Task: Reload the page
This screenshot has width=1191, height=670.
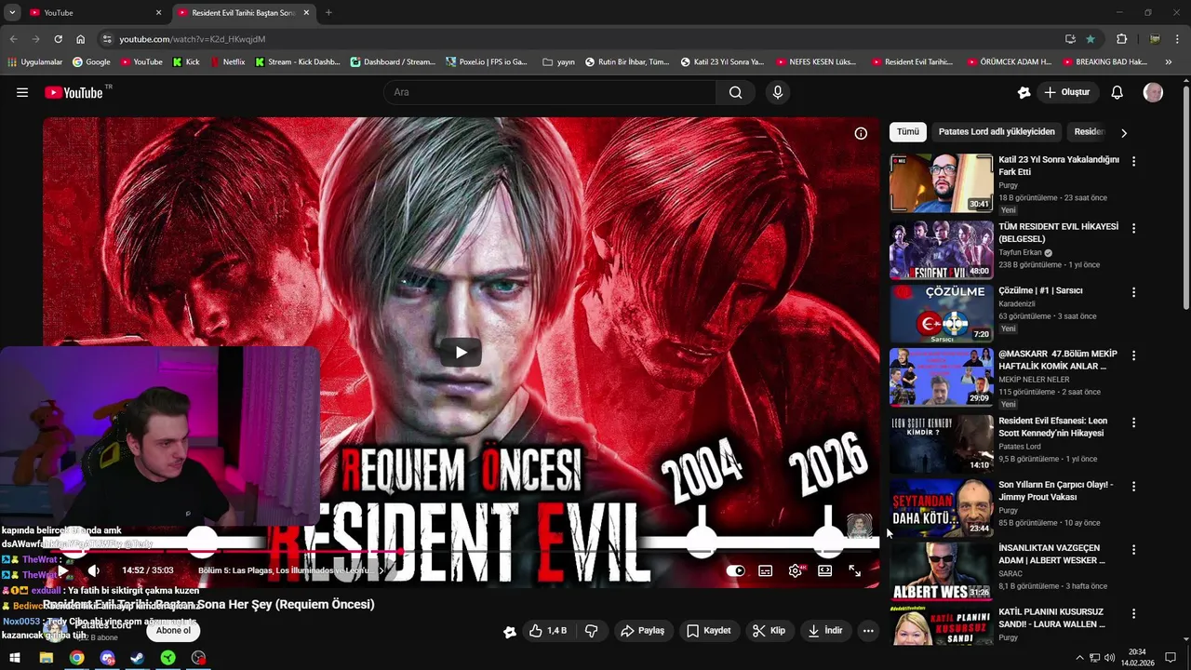Action: pos(58,39)
